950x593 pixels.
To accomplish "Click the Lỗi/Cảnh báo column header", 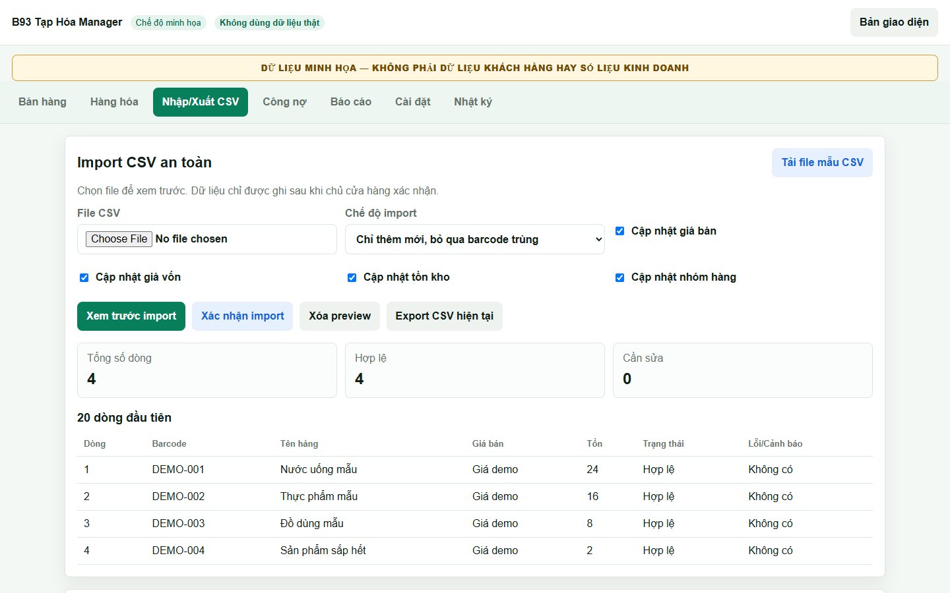I will (x=775, y=444).
